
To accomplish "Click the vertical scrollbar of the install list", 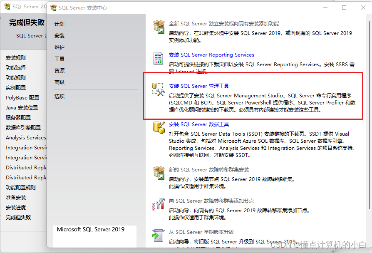I will click(x=370, y=115).
